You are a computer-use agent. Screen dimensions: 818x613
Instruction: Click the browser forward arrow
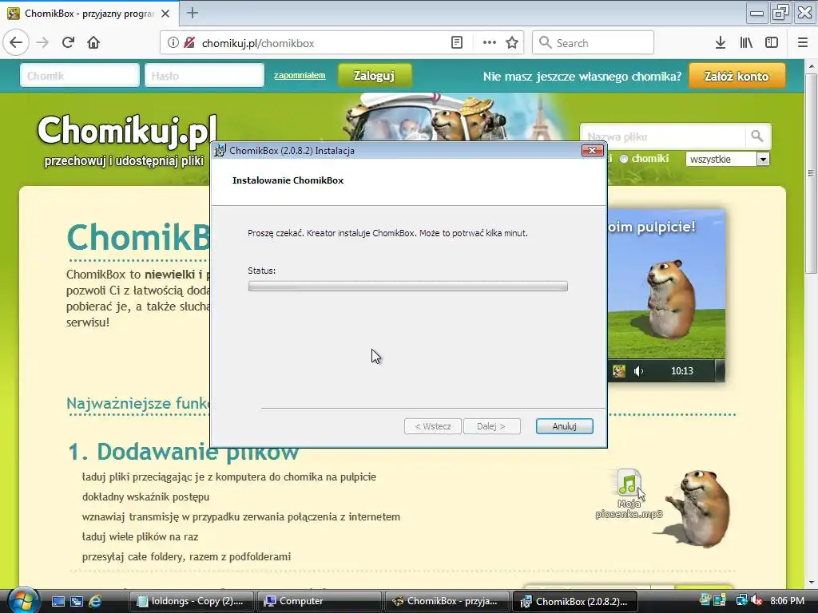click(42, 43)
